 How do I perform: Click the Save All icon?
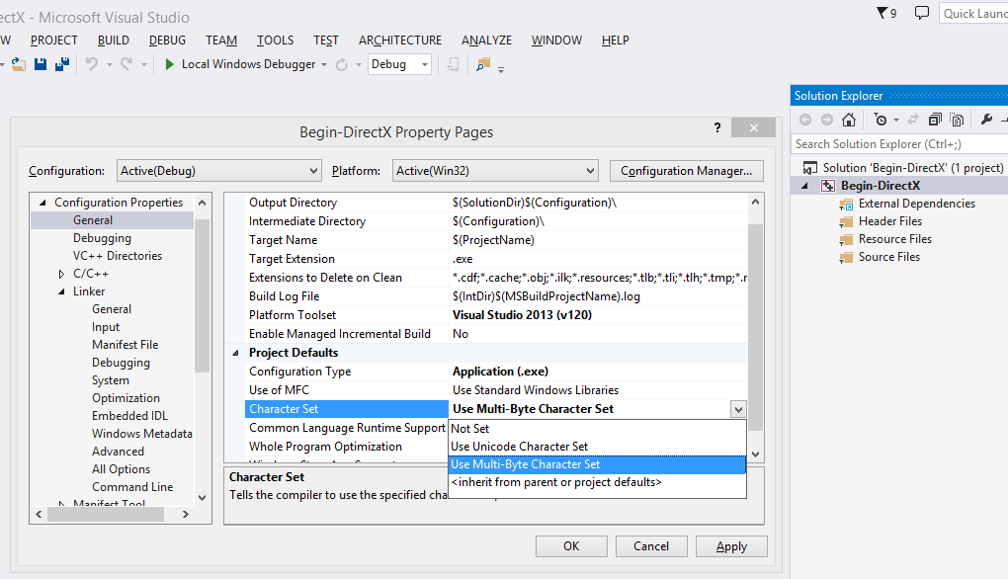pos(62,64)
